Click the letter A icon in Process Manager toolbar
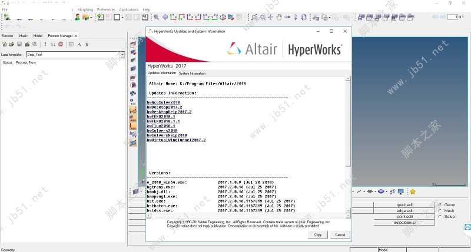 click(x=79, y=44)
